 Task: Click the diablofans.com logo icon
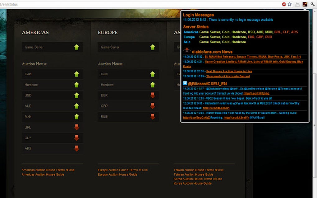click(187, 50)
